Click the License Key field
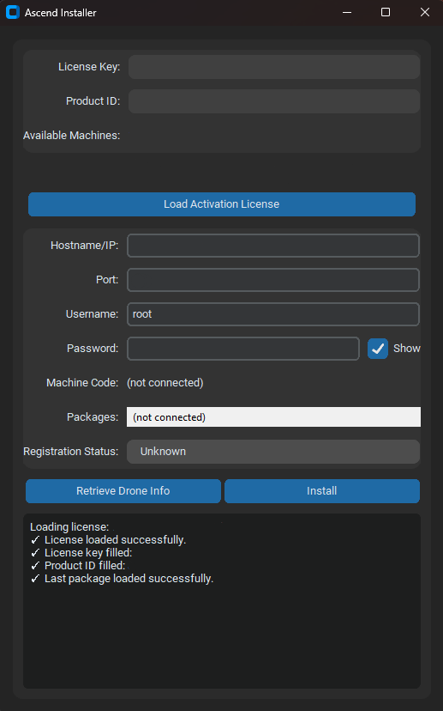This screenshot has height=711, width=443. point(273,67)
